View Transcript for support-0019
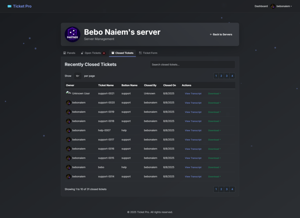This screenshot has width=300, height=218. [193, 112]
